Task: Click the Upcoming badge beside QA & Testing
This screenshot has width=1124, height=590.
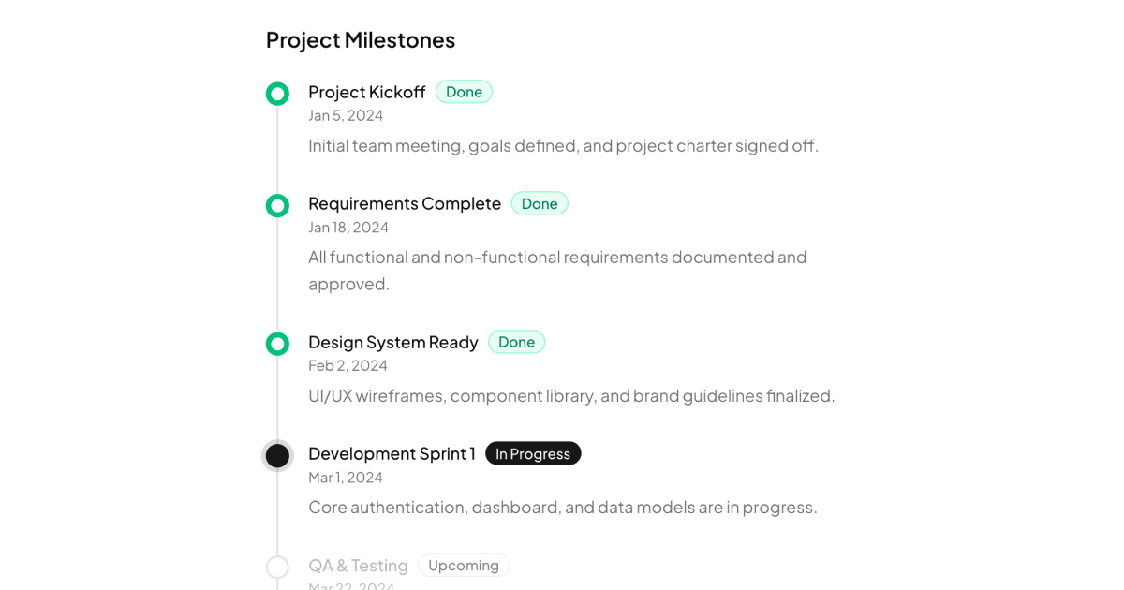Action: (464, 565)
